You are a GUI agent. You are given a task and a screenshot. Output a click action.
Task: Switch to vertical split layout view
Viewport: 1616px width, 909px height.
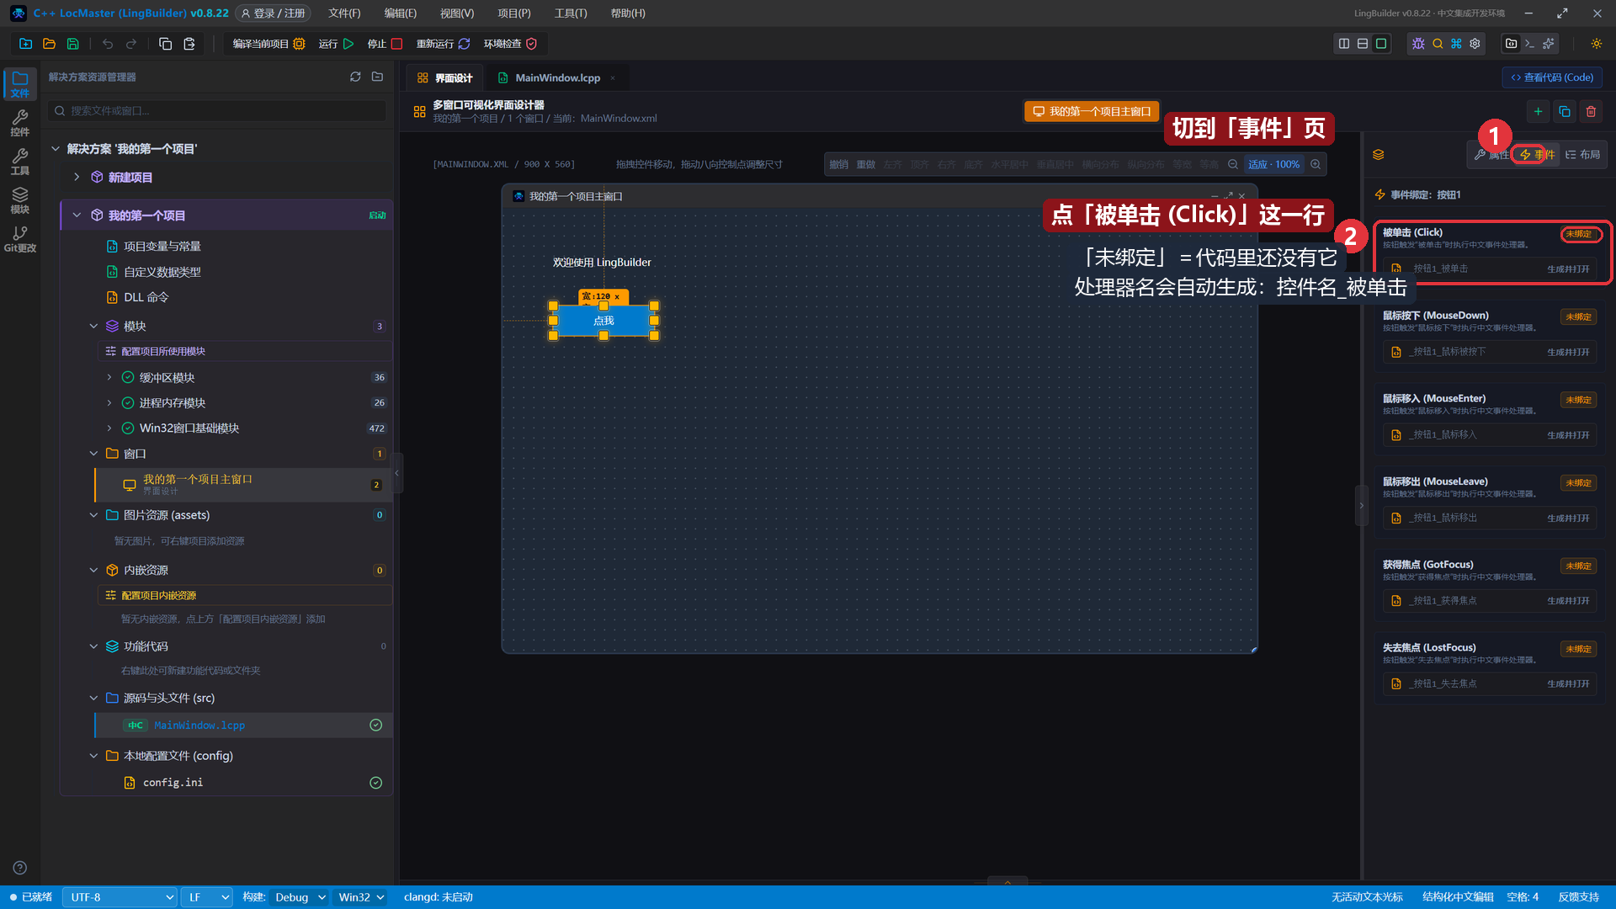(1344, 44)
